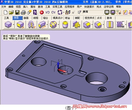Switch to the 缝合 tab
Viewport: 132px width, 110px height.
(45, 18)
